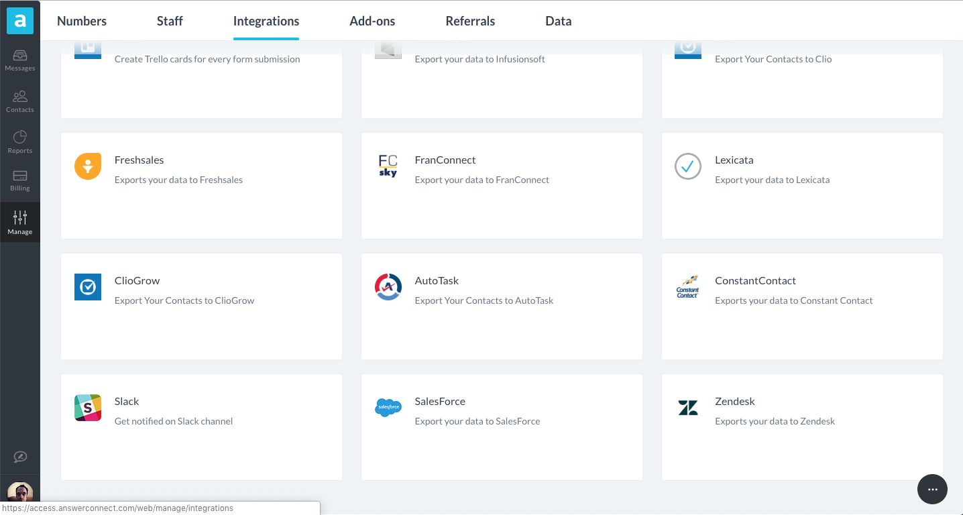This screenshot has width=963, height=515.
Task: Click the AutoTask logo icon
Action: point(388,287)
